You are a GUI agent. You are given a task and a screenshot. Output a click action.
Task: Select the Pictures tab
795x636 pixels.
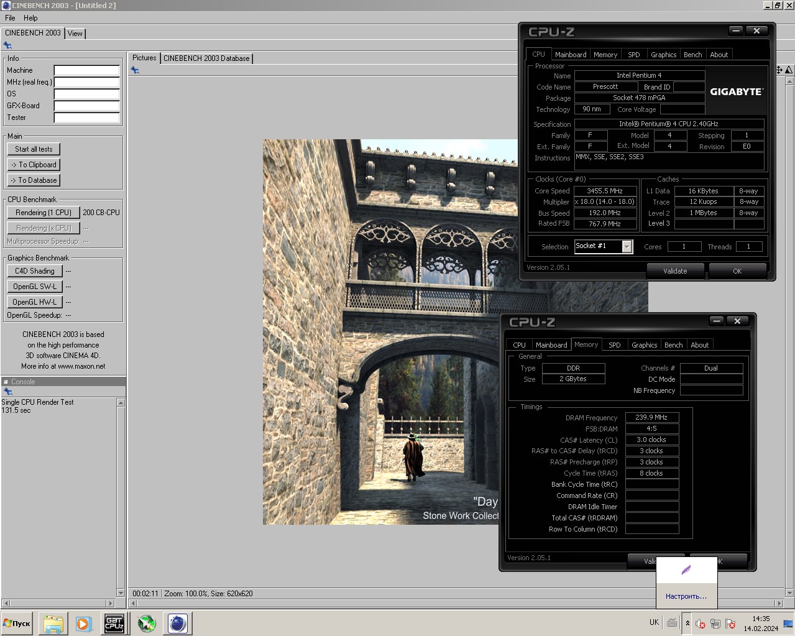coord(144,58)
